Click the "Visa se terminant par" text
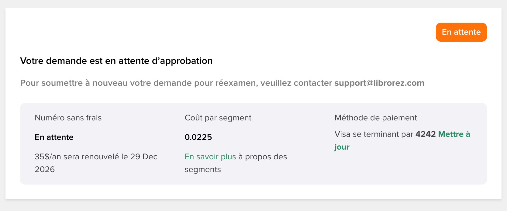 click(x=374, y=134)
